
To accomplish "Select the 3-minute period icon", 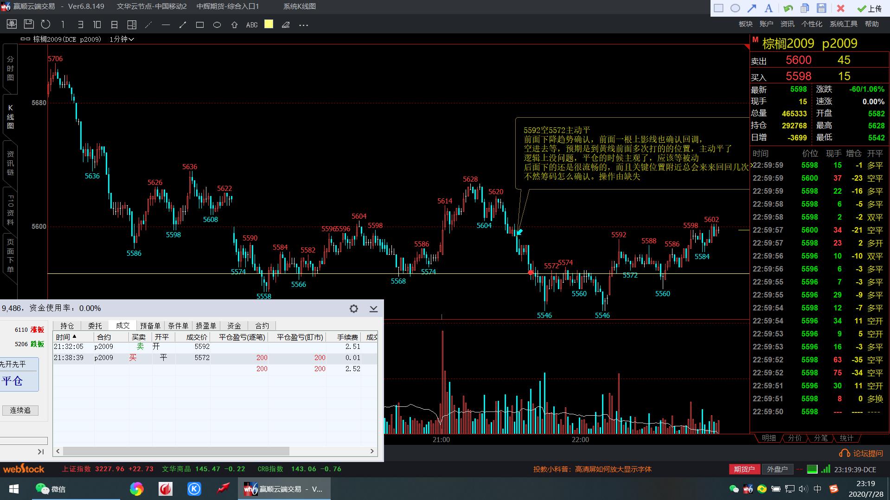I will coord(80,25).
